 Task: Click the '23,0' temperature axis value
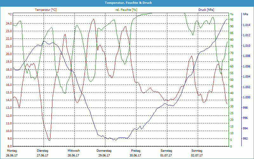(x=9, y=31)
